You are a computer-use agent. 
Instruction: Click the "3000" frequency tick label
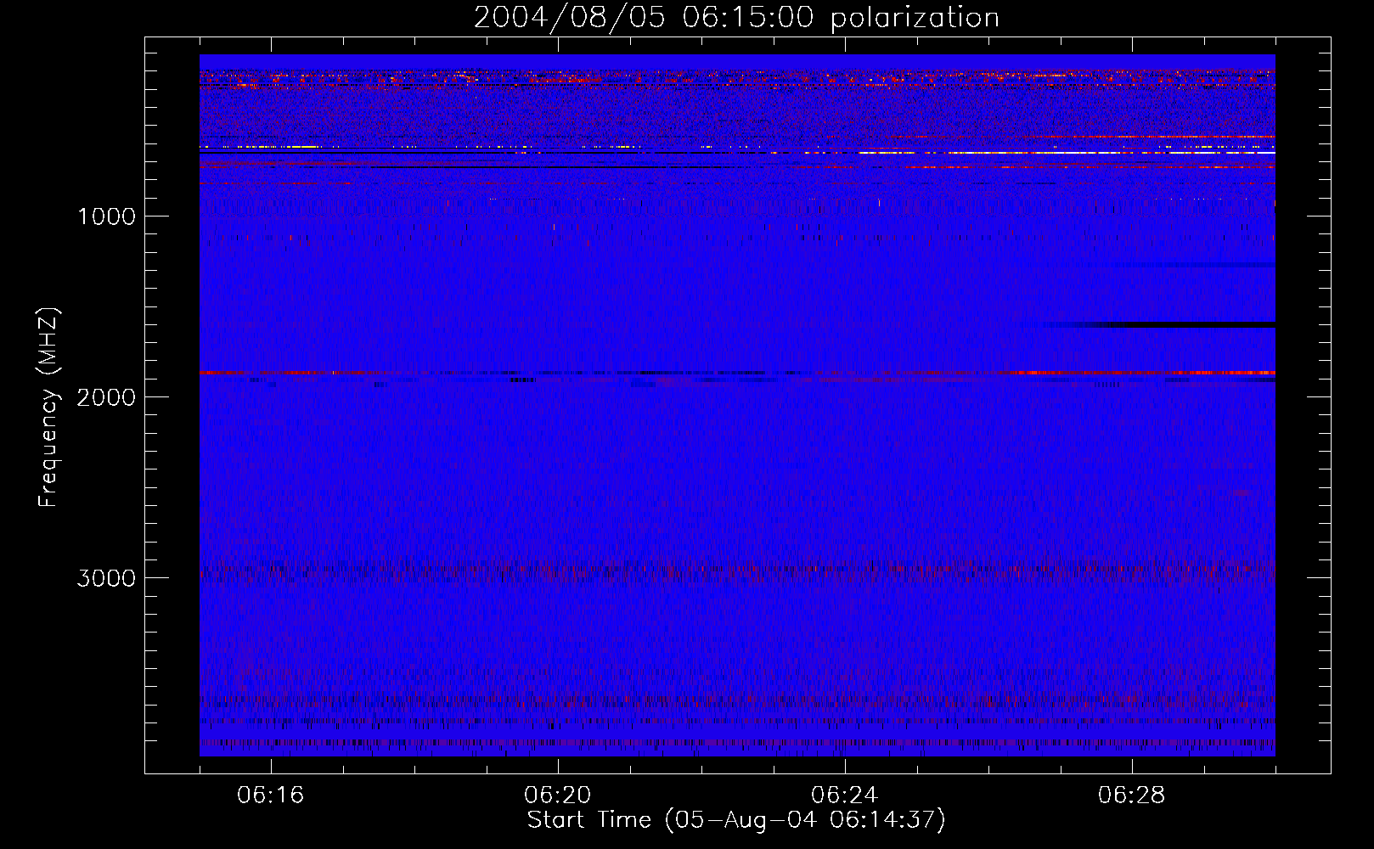[x=106, y=578]
